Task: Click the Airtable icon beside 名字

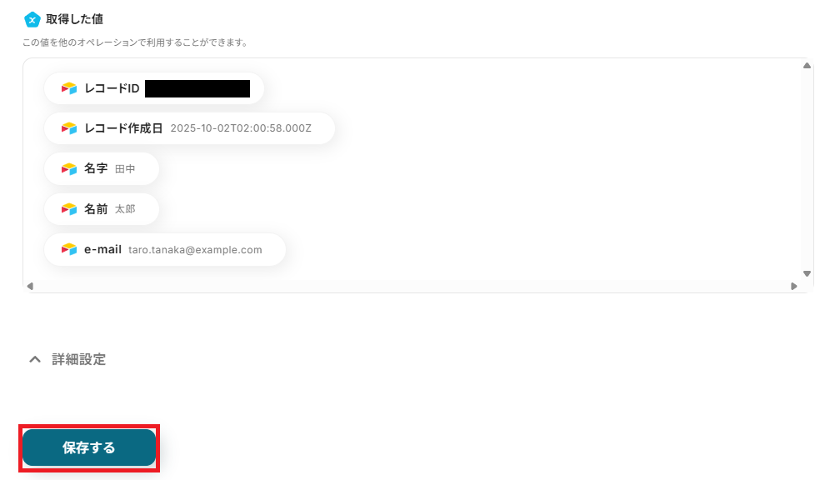Action: click(69, 169)
